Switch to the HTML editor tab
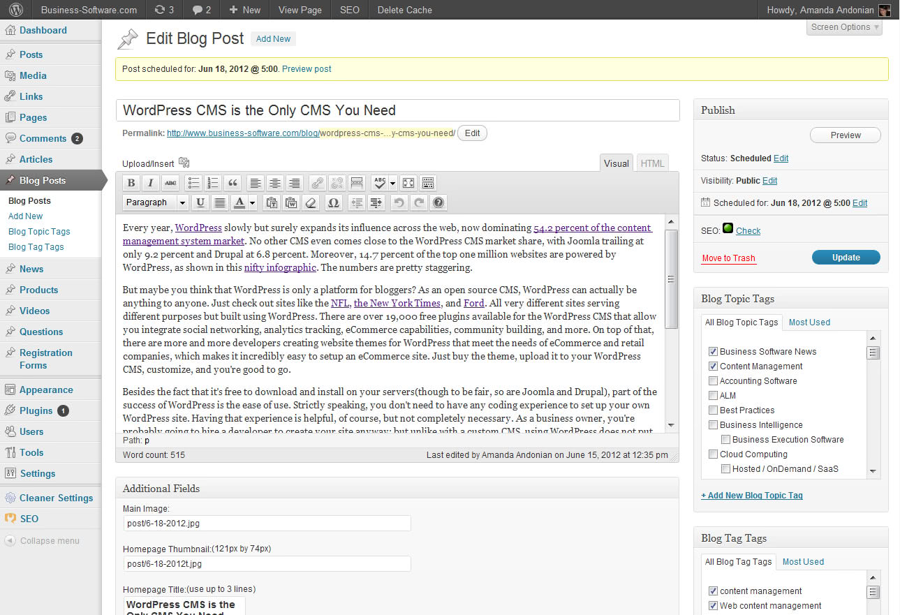900x615 pixels. pos(652,163)
